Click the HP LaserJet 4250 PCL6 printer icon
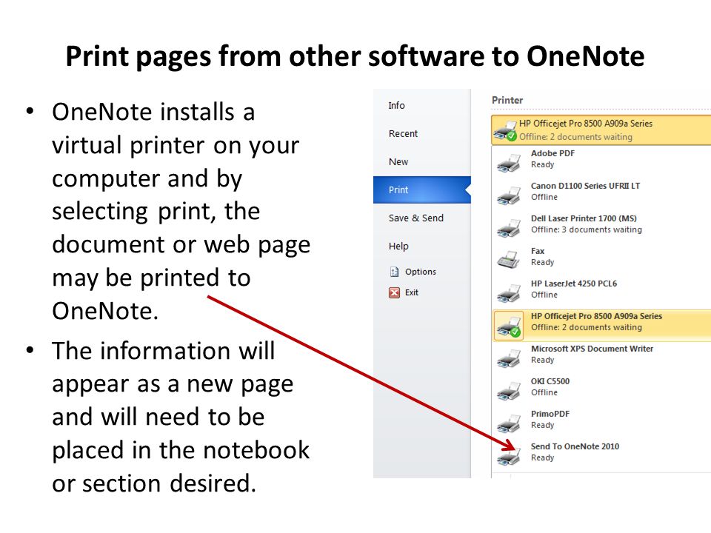711x533 pixels. tap(508, 293)
